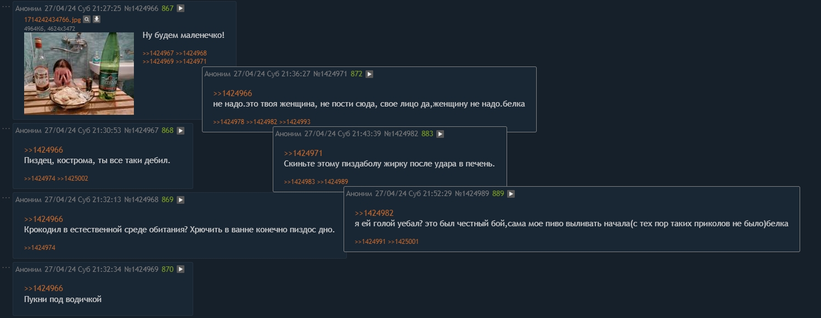Click the quoted >>1424982 in post №1424989

pyautogui.click(x=374, y=213)
